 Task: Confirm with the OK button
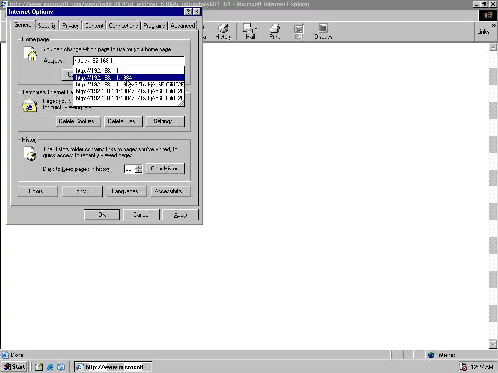[102, 215]
